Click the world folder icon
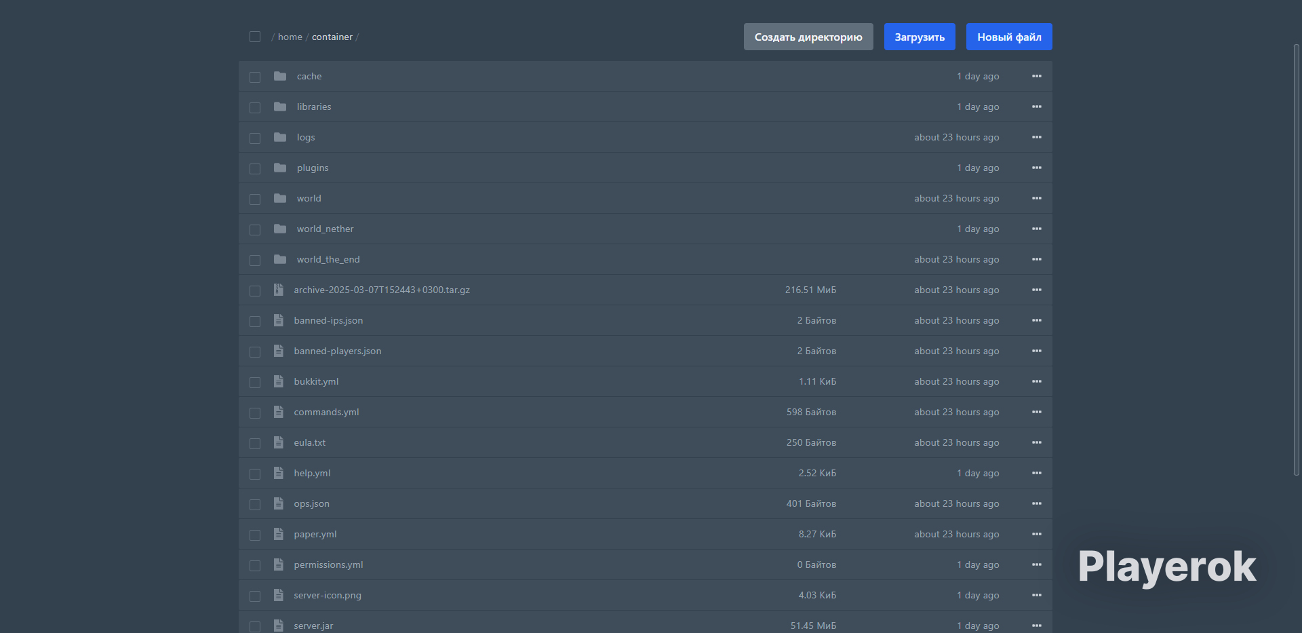1302x633 pixels. 280,198
